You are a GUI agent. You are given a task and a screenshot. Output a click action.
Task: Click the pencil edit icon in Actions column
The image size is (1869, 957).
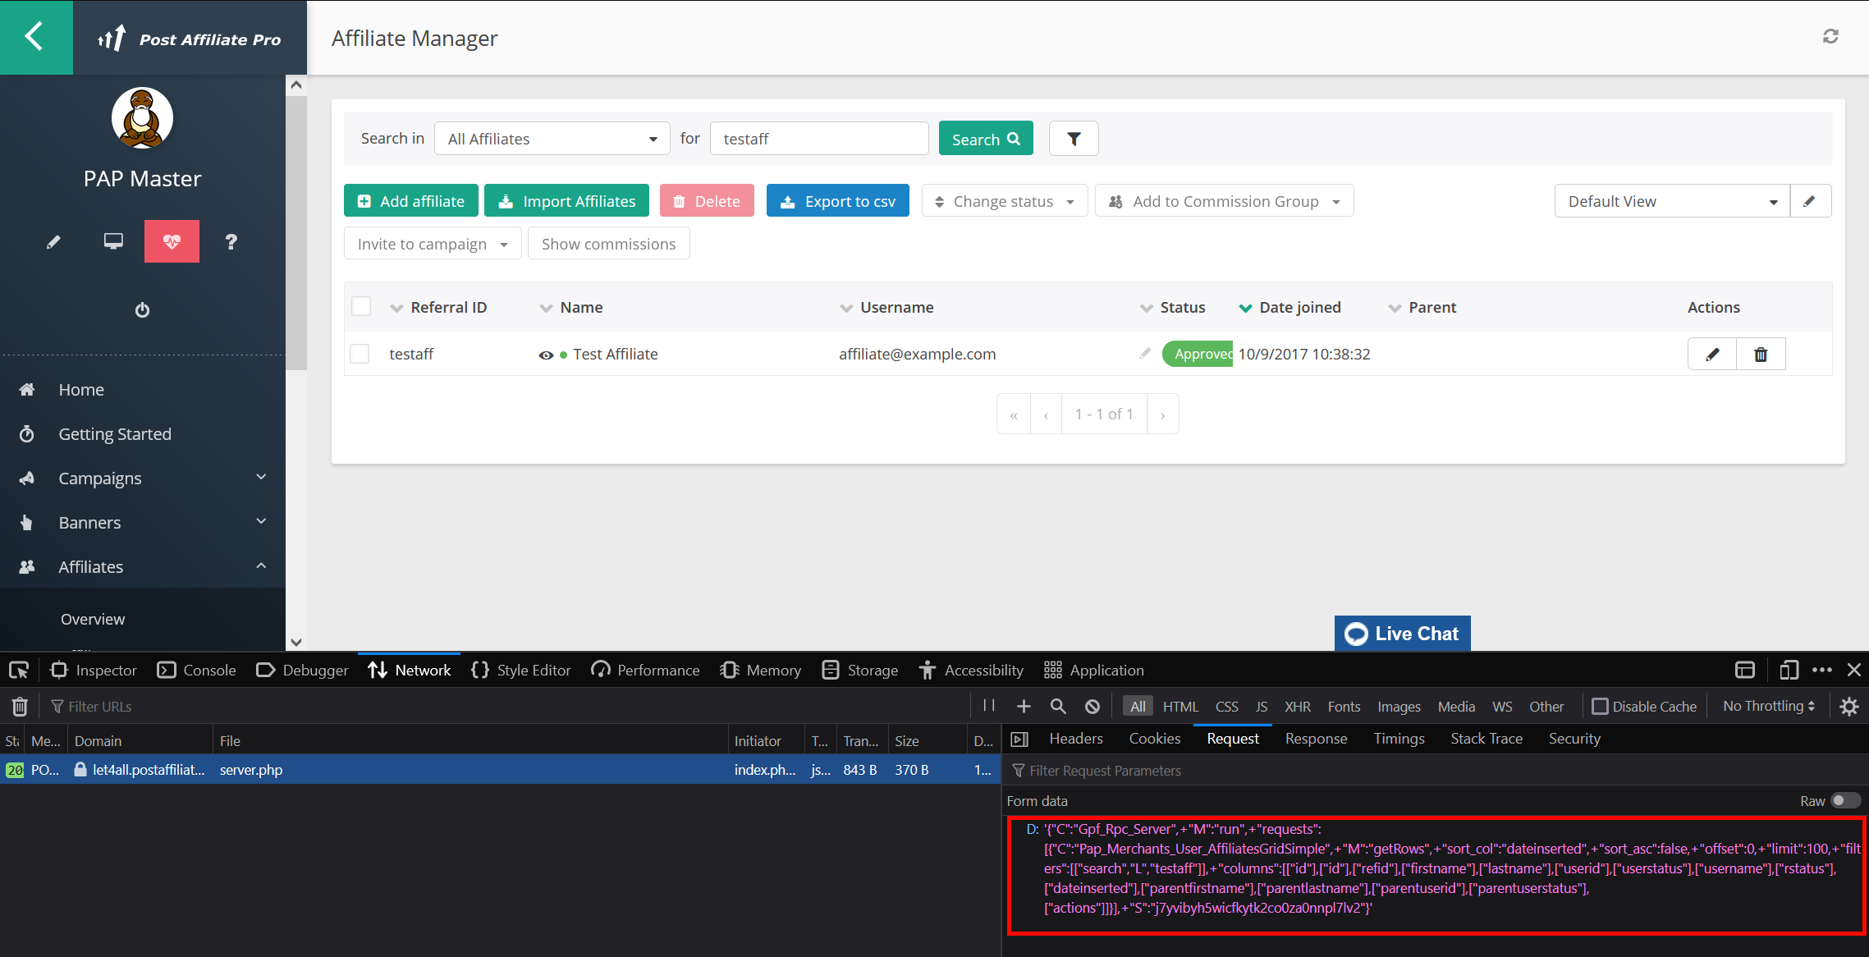click(x=1712, y=355)
